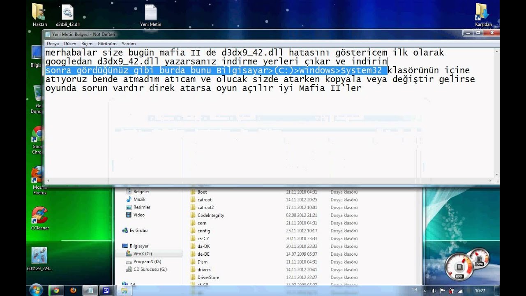Image resolution: width=526 pixels, height=296 pixels.
Task: Switch to Notepad taskbar button
Action: [90, 290]
